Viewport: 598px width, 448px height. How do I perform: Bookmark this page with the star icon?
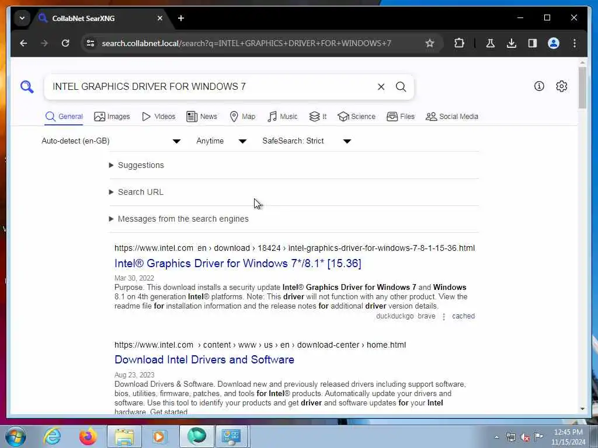coord(430,43)
